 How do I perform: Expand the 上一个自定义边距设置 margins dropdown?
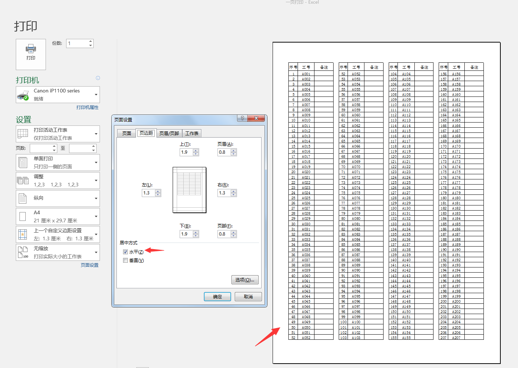pos(58,234)
